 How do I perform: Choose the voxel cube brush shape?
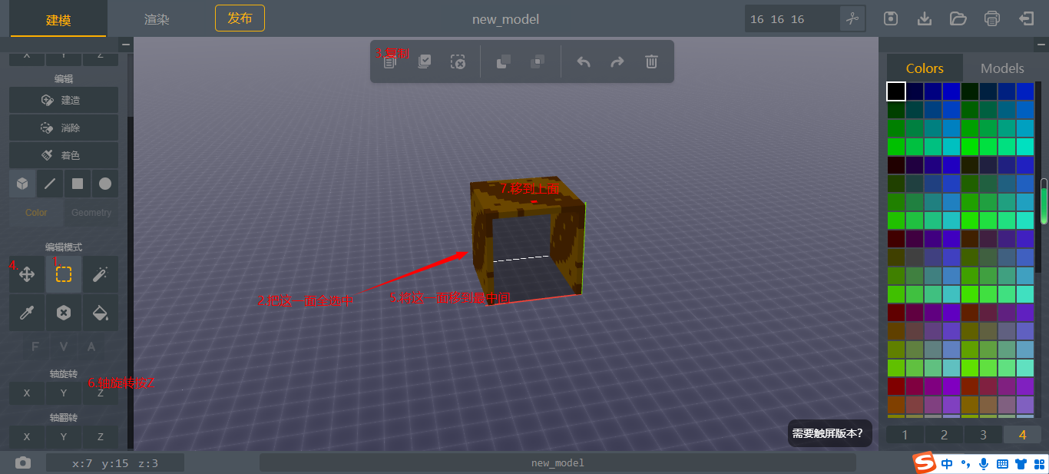click(x=22, y=184)
